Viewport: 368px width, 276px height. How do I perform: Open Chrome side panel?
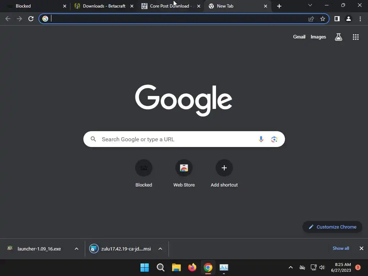click(x=337, y=19)
